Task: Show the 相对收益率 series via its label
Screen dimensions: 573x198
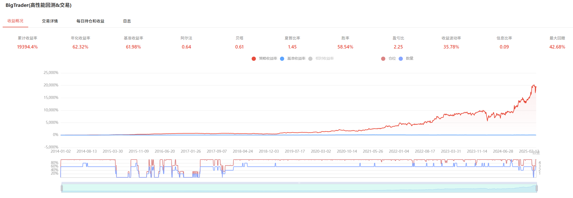Action: (x=324, y=59)
